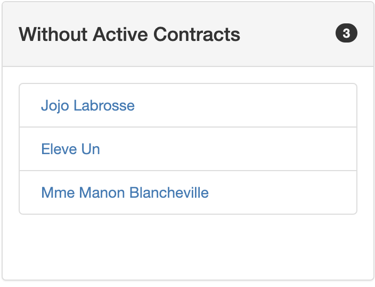
Task: Click the surname 'Blancheville' in the list
Action: pyautogui.click(x=169, y=192)
